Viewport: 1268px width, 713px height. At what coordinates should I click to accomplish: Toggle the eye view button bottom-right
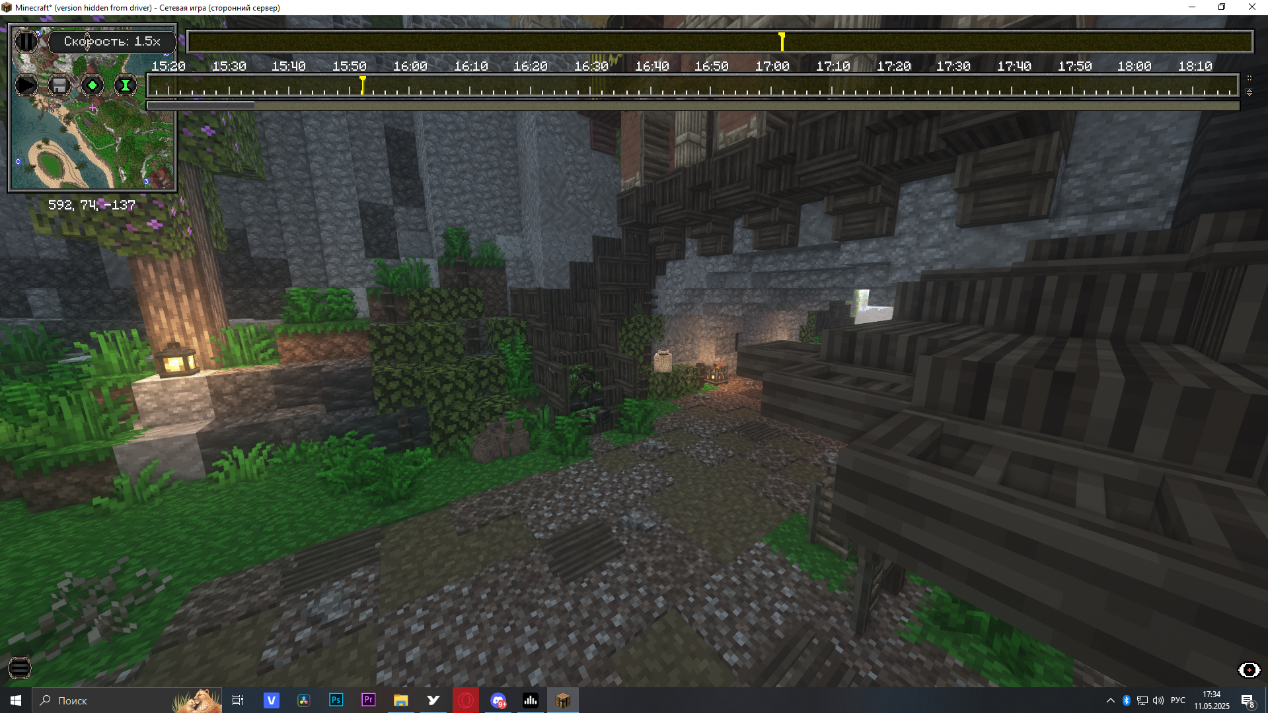pyautogui.click(x=1249, y=670)
